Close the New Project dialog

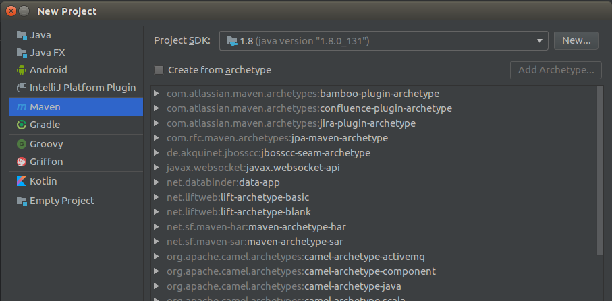[11, 11]
